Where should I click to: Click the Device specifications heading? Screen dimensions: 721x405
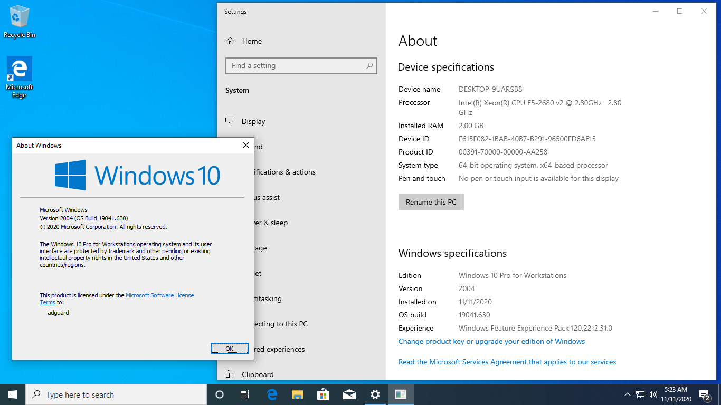point(446,67)
